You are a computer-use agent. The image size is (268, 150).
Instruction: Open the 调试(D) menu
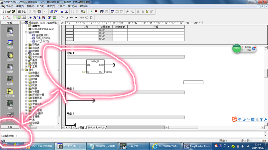click(51, 6)
